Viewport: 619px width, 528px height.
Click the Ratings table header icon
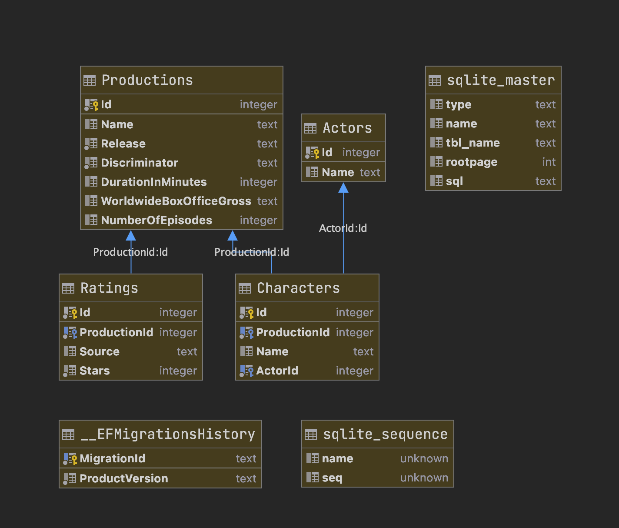pyautogui.click(x=68, y=288)
